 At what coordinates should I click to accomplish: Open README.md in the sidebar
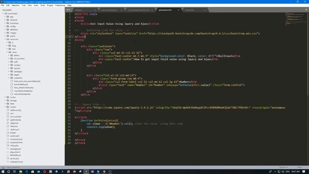pos(15,155)
